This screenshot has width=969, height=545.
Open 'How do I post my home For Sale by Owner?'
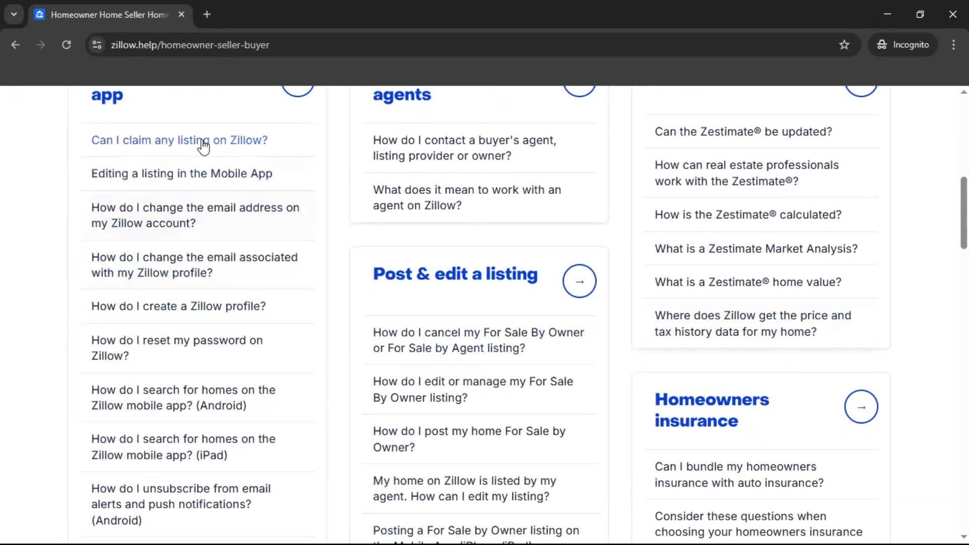click(x=469, y=439)
